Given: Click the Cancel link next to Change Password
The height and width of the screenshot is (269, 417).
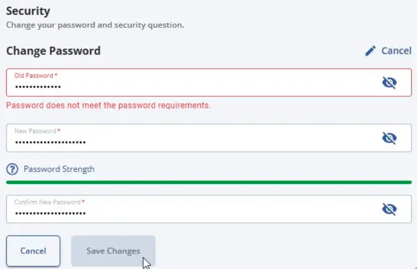Looking at the screenshot, I should pyautogui.click(x=396, y=51).
